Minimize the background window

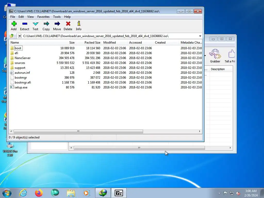click(213, 39)
